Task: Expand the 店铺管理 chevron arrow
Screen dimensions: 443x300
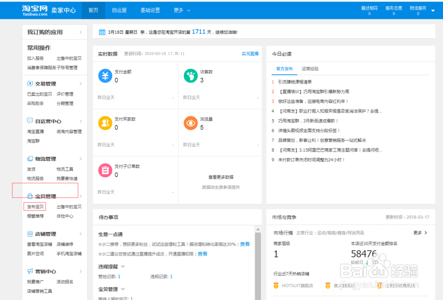Action: (x=81, y=234)
